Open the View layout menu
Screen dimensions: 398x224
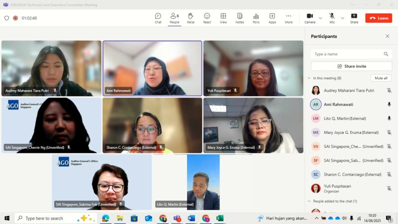[x=223, y=18]
